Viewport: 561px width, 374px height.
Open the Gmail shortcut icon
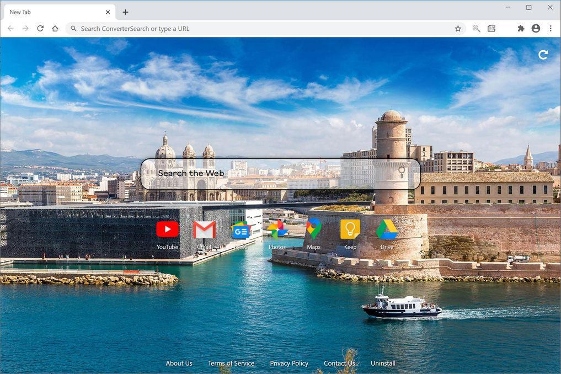[204, 229]
